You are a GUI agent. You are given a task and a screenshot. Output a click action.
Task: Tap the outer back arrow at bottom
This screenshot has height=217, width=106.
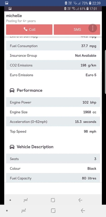(83, 211)
